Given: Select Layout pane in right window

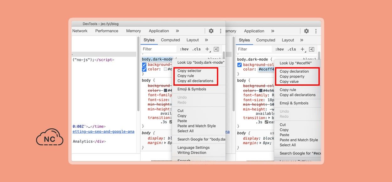Looking at the screenshot, I should point(288,40).
